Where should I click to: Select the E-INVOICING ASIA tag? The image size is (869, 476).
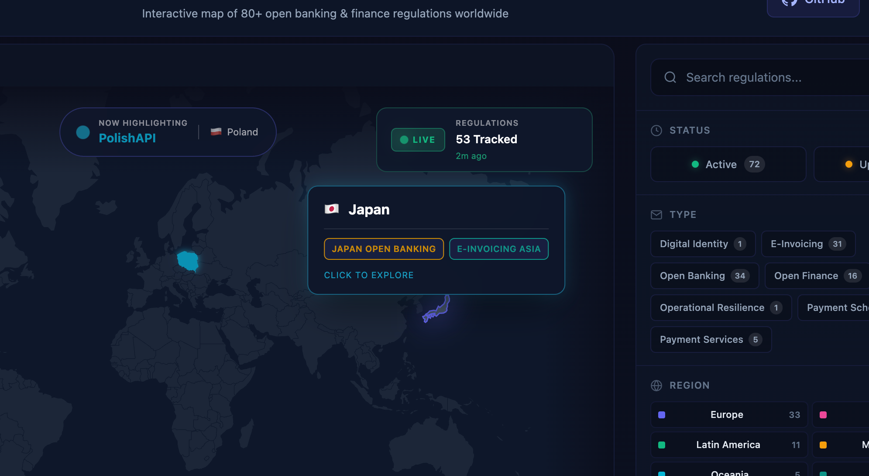499,249
